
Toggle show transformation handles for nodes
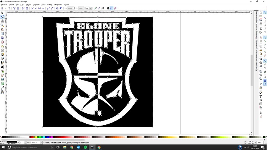108,8
